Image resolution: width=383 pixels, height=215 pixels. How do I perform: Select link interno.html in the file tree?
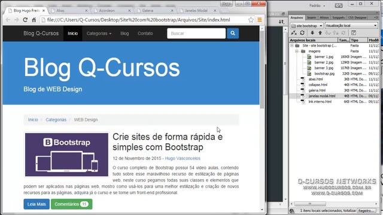(x=320, y=102)
